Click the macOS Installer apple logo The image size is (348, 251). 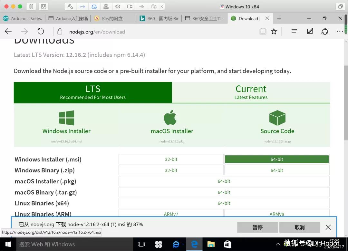point(170,117)
